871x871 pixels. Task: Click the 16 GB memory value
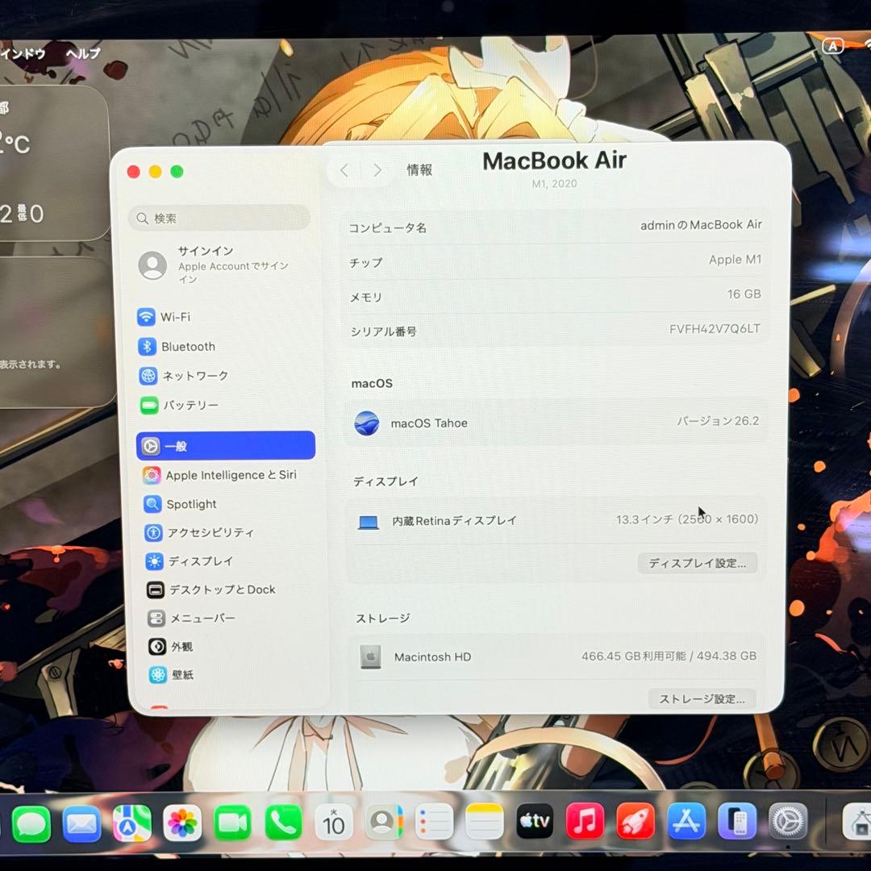click(744, 294)
